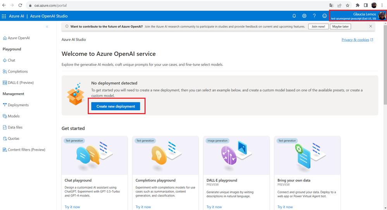Open the Chrome three-dot menu
This screenshot has height=210, width=387.
[382, 5]
